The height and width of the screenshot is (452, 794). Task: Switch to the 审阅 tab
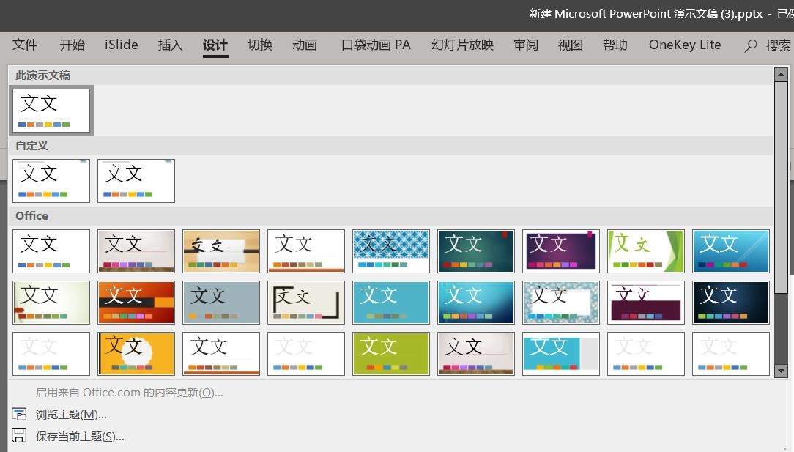(526, 45)
